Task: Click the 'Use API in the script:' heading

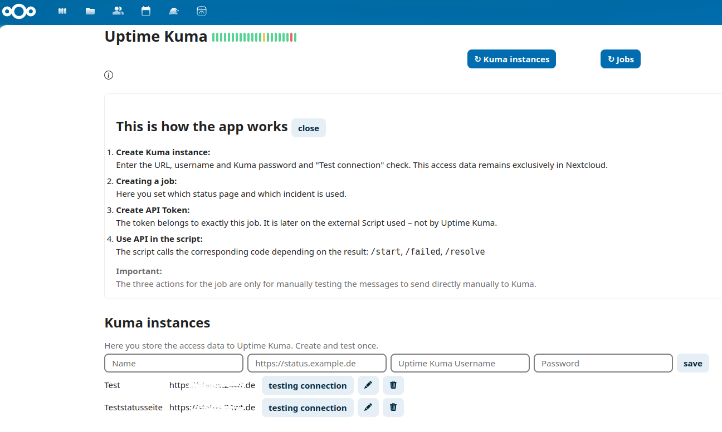Action: [159, 239]
